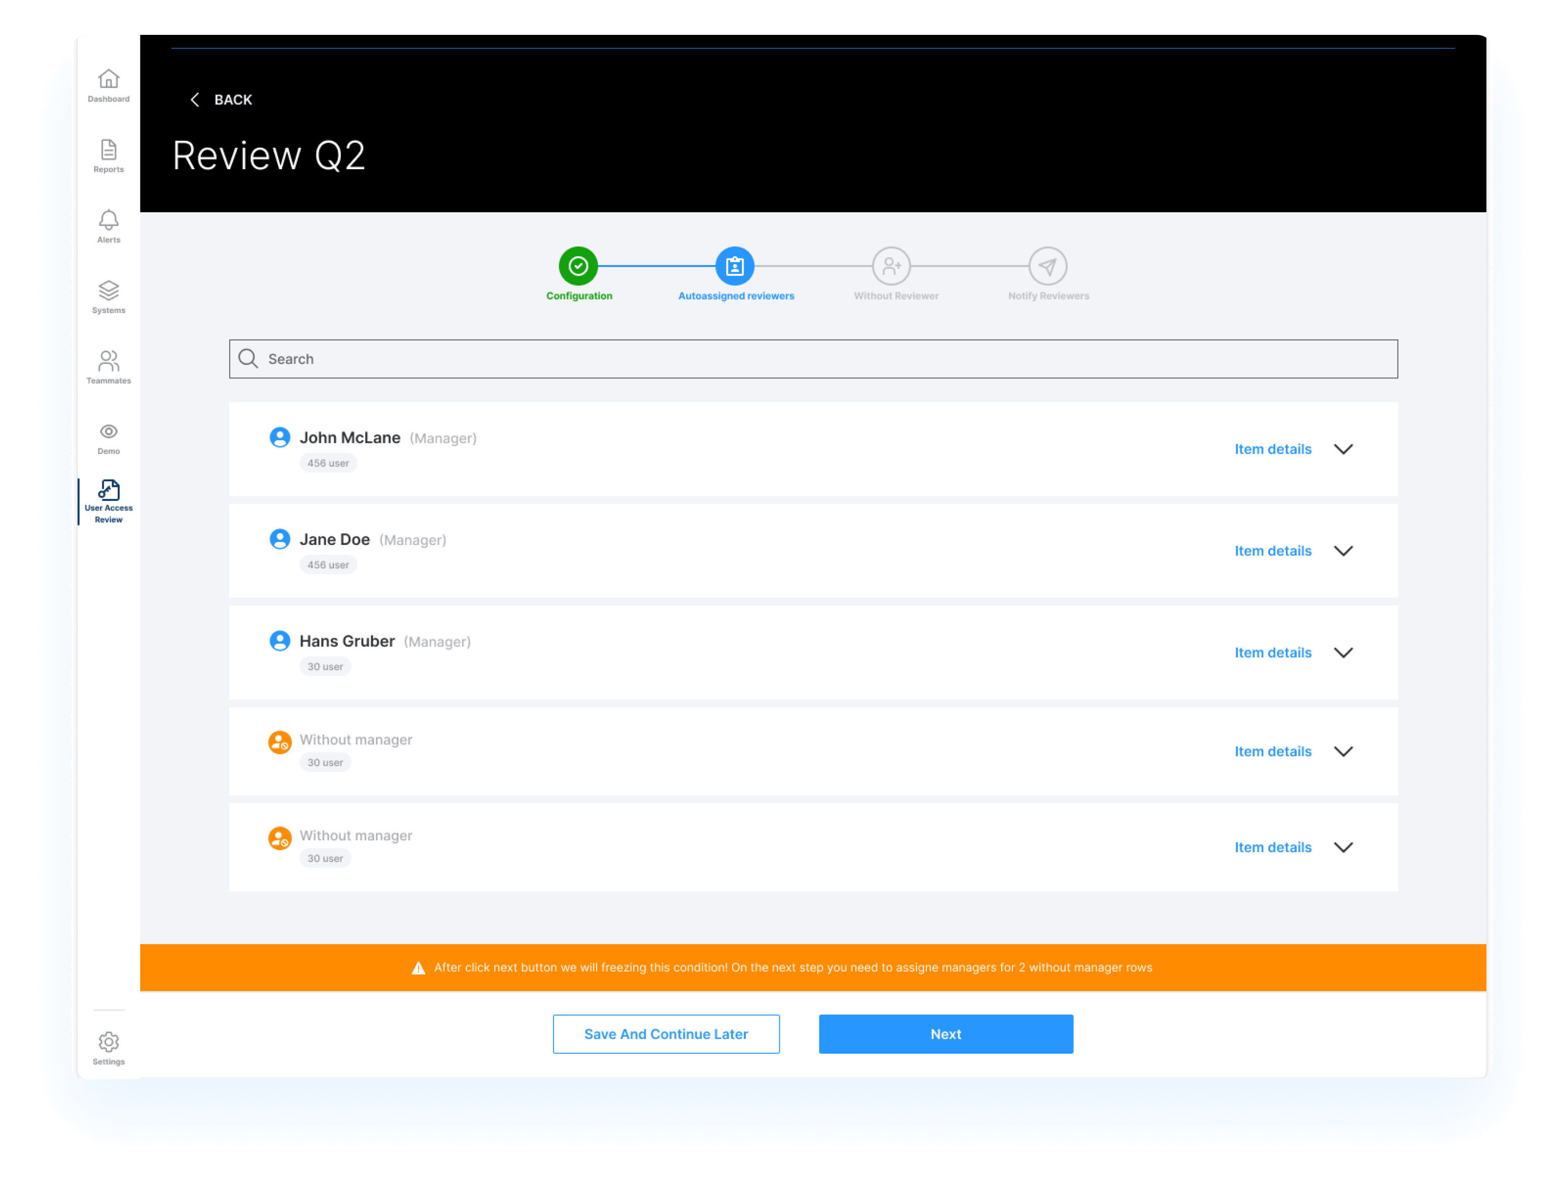Image resolution: width=1564 pixels, height=1184 pixels.
Task: Click the Jane Doe name
Action: (334, 540)
